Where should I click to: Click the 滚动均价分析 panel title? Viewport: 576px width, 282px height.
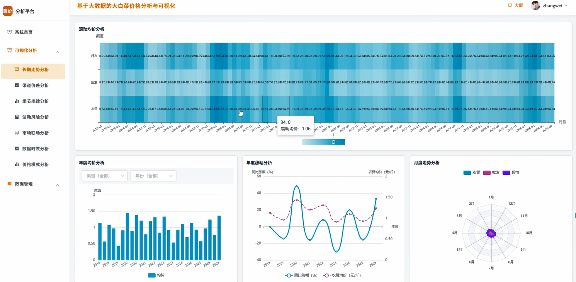pos(92,29)
